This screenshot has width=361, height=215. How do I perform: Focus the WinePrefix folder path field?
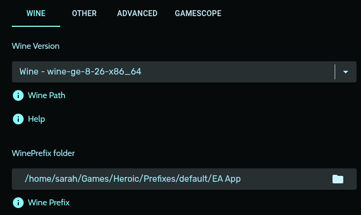161,179
